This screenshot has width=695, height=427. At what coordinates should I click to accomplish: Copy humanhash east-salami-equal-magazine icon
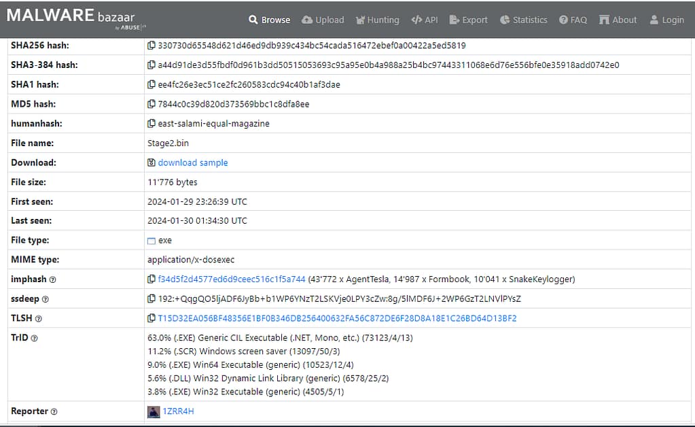coord(152,124)
